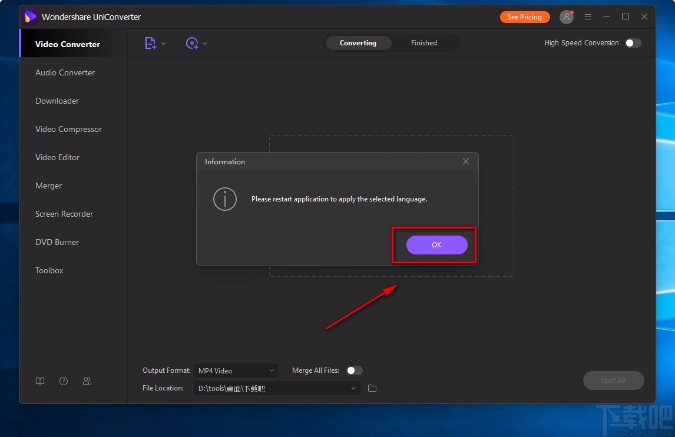Open the file location folder icon
Viewport: 675px width, 437px height.
click(372, 388)
